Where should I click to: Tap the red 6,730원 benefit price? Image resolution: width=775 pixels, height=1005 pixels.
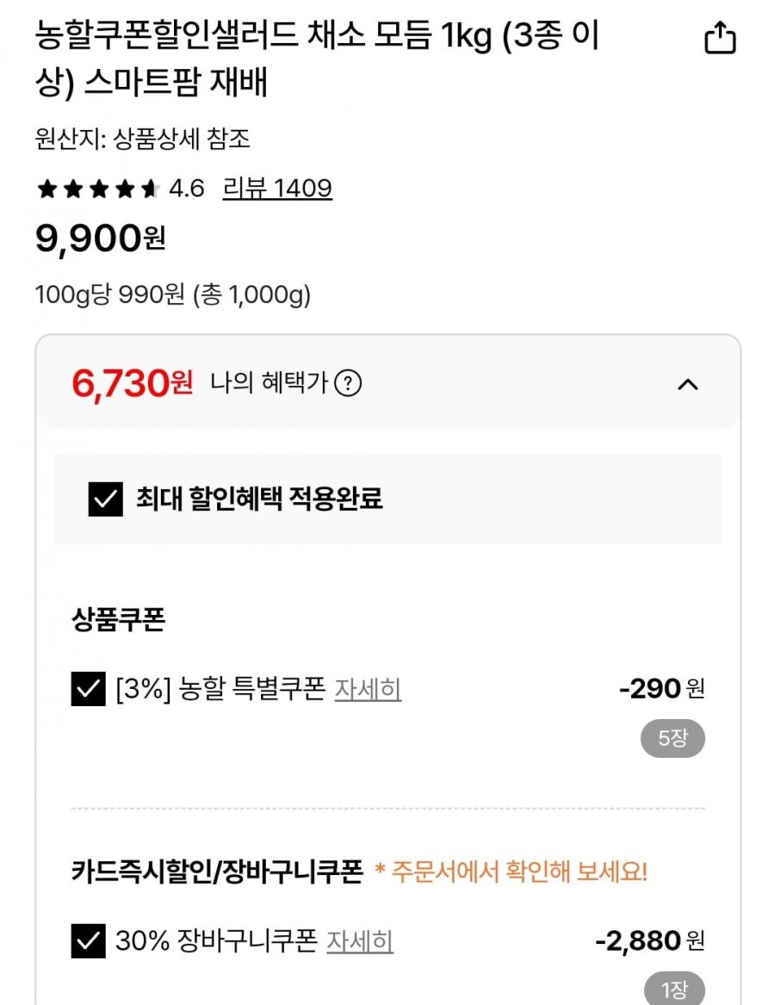(133, 383)
